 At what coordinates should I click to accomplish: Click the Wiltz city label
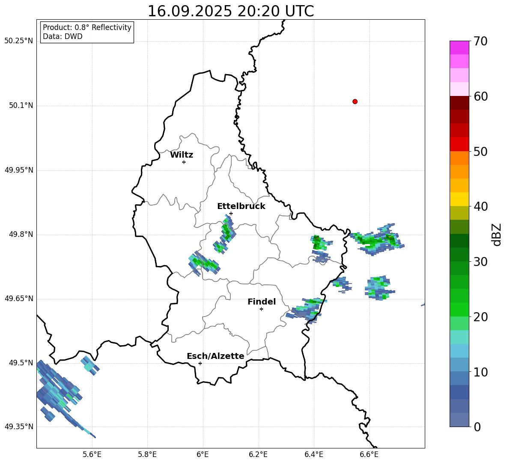pyautogui.click(x=182, y=155)
